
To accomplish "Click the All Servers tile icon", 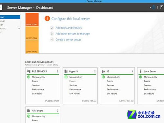I will (x=29, y=110).
